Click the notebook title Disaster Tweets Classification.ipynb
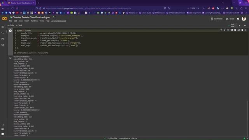 31,17
